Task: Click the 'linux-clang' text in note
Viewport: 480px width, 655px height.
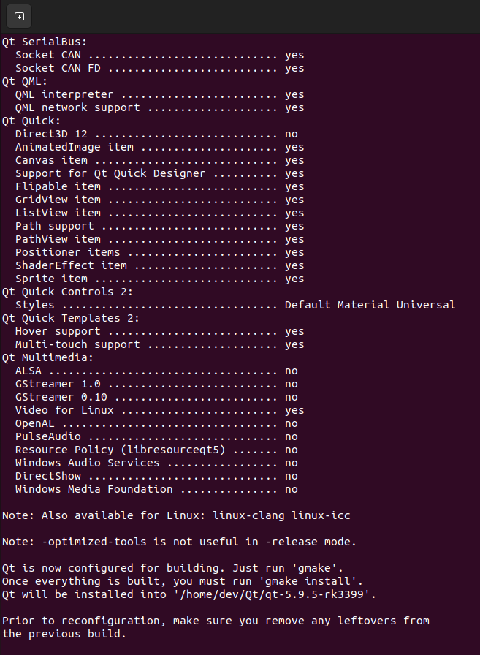Action: pos(248,515)
